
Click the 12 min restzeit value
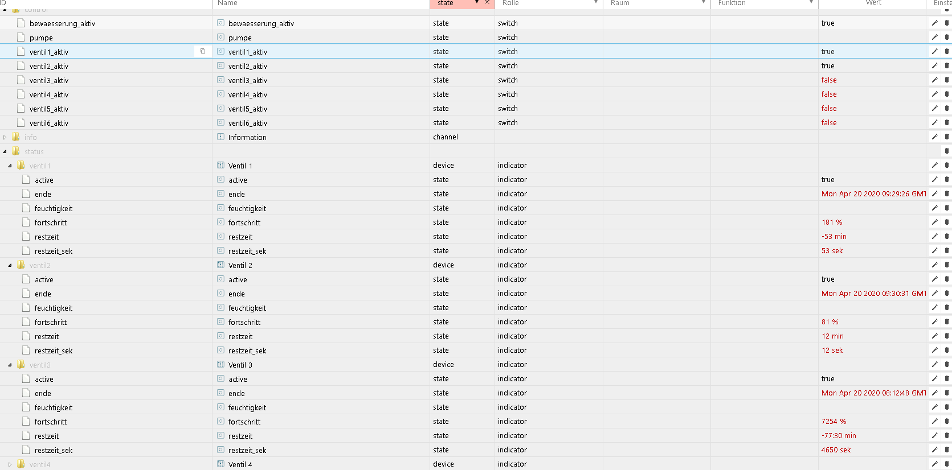coord(833,336)
